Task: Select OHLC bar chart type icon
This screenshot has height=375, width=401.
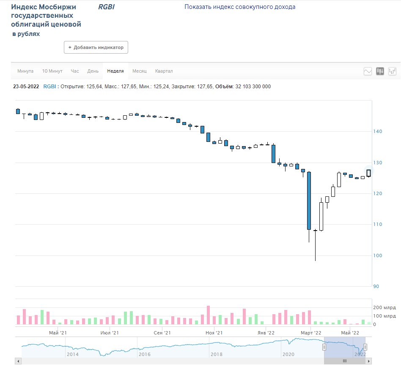Action: coord(392,71)
